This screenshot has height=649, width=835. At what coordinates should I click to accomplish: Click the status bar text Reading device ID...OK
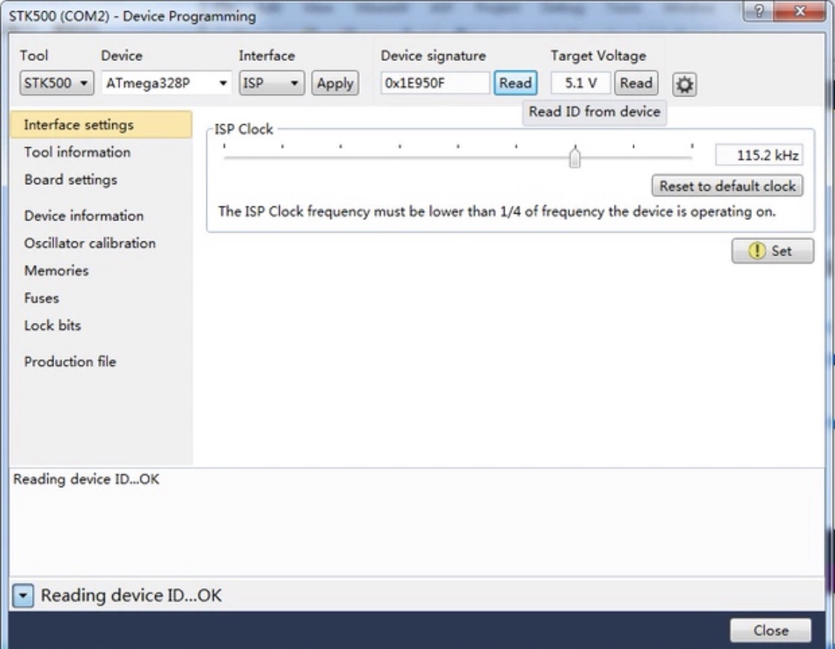(x=131, y=596)
